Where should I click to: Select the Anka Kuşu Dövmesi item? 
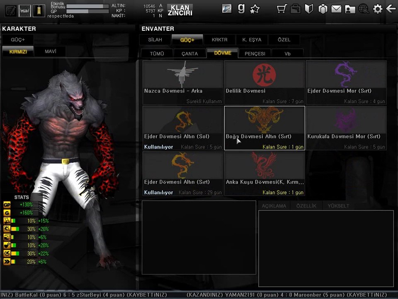click(x=265, y=174)
